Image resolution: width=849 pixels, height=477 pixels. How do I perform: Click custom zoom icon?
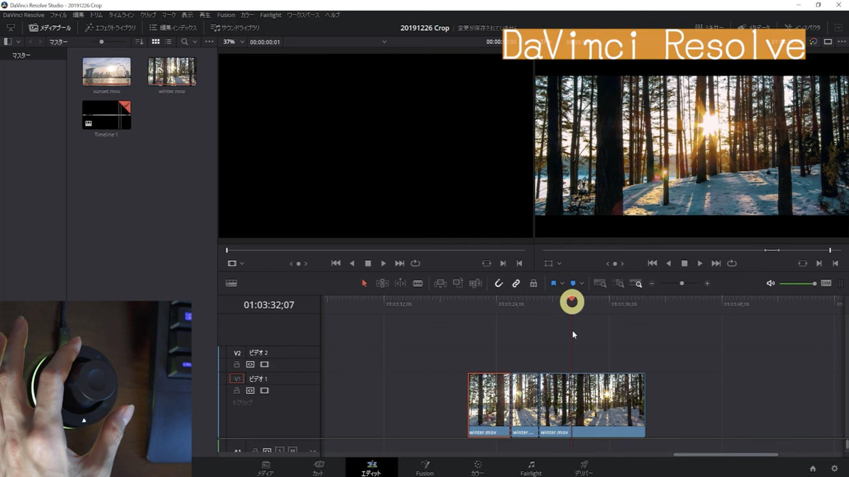click(635, 283)
